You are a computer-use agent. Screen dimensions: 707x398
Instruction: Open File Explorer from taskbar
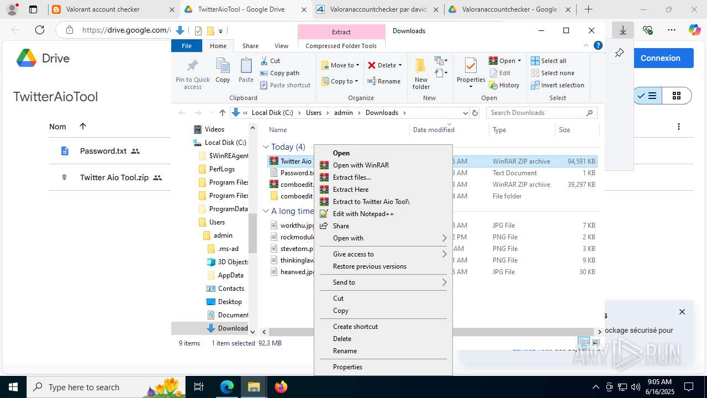254,387
